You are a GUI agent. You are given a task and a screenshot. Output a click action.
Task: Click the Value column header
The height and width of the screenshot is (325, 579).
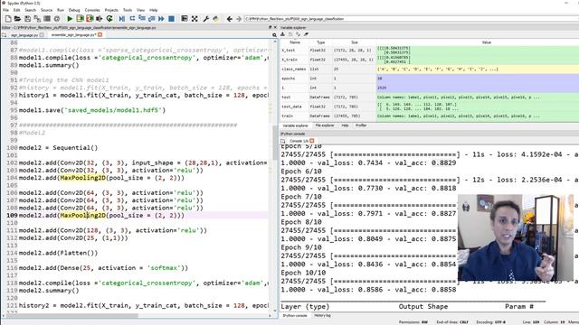tap(487, 42)
